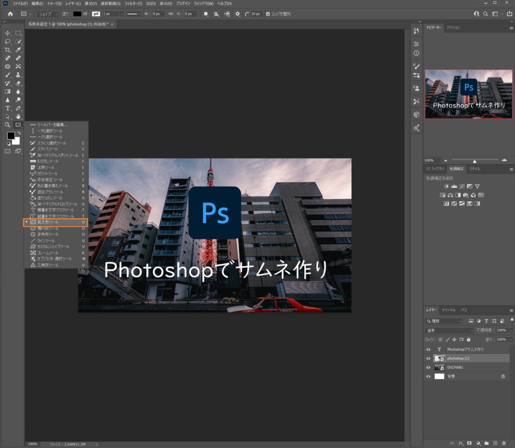
Task: Select the Eyedropper tool
Action: tap(18, 50)
